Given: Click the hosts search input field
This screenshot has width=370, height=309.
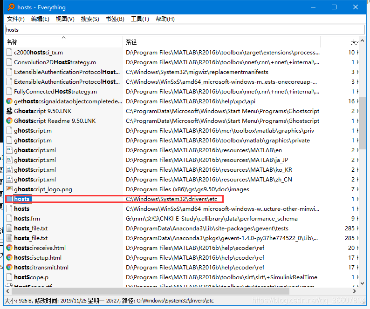Looking at the screenshot, I should (x=185, y=30).
